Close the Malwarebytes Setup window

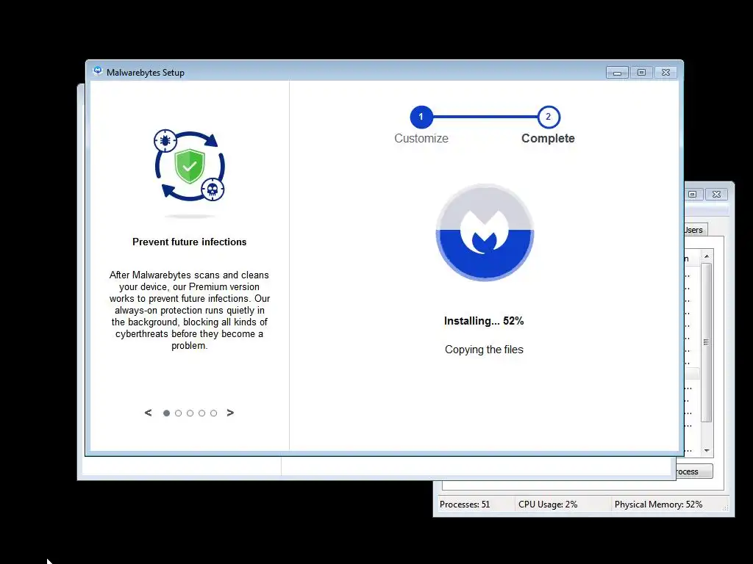coord(665,73)
